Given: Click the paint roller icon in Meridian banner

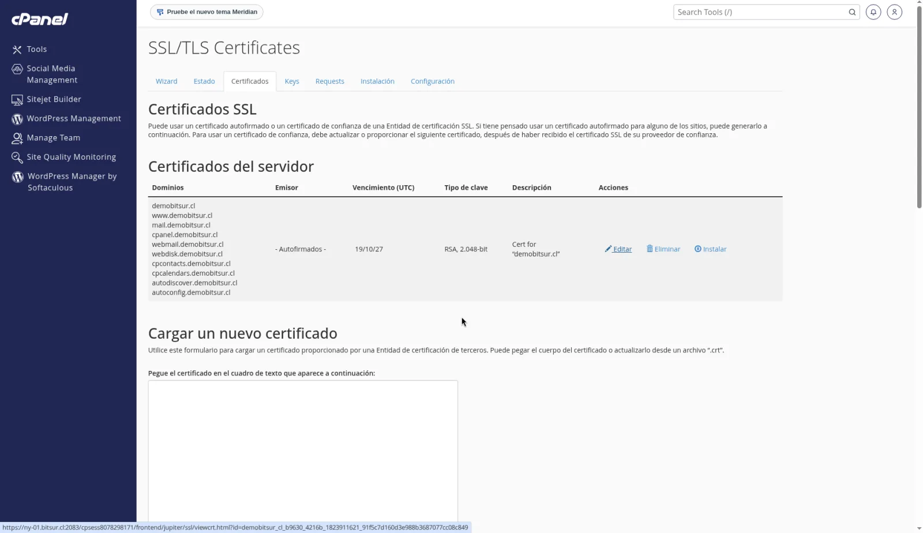Looking at the screenshot, I should tap(160, 12).
